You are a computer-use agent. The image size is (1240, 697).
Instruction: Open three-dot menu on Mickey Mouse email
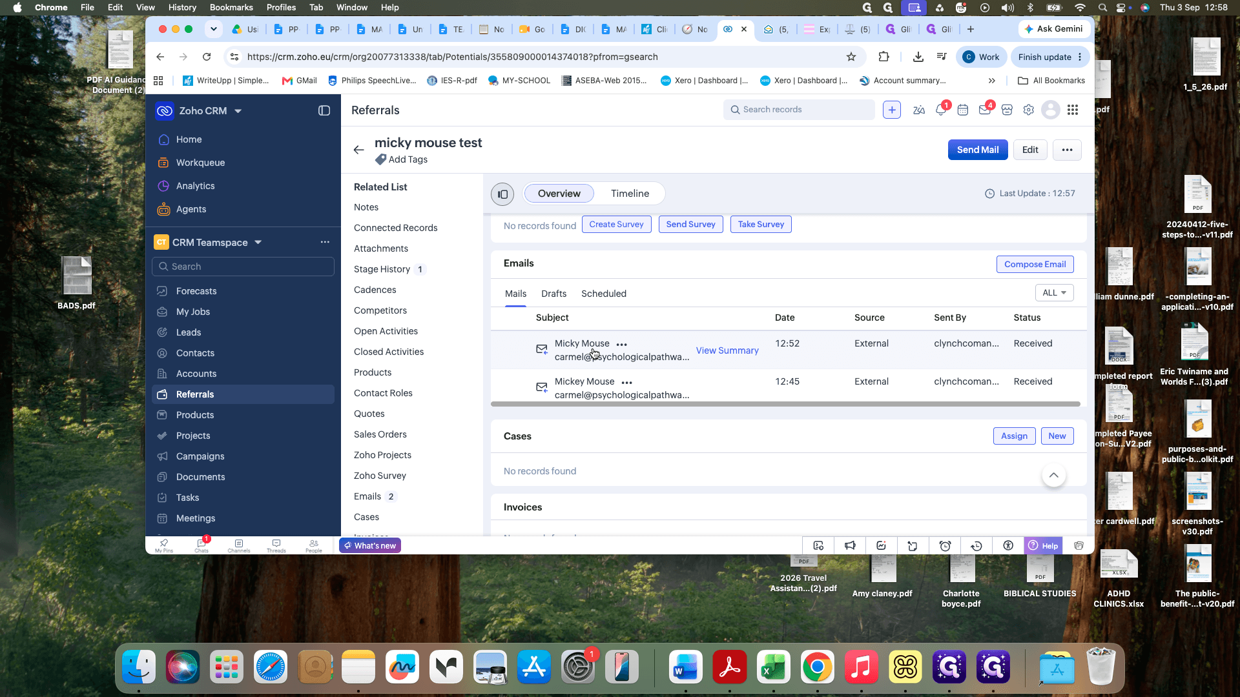click(627, 383)
